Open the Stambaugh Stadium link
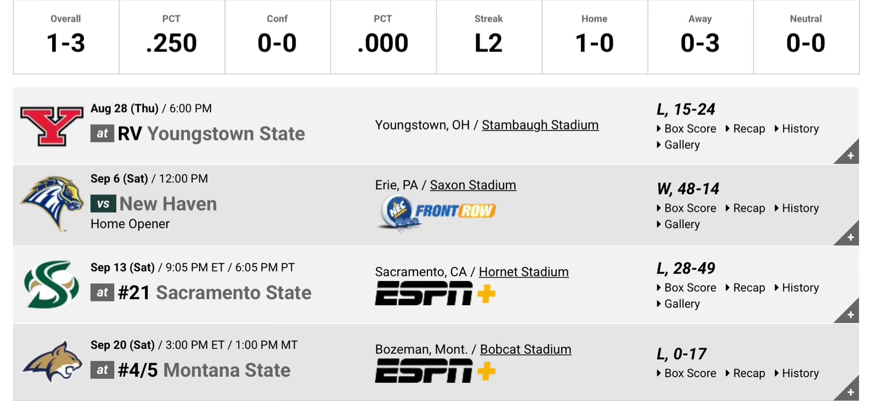 [540, 125]
